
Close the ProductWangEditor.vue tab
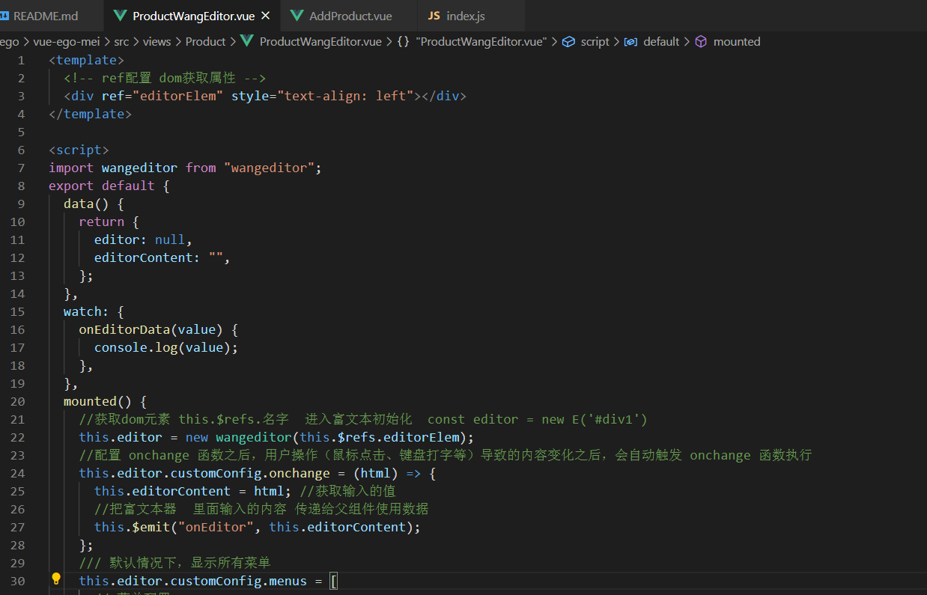click(x=266, y=14)
